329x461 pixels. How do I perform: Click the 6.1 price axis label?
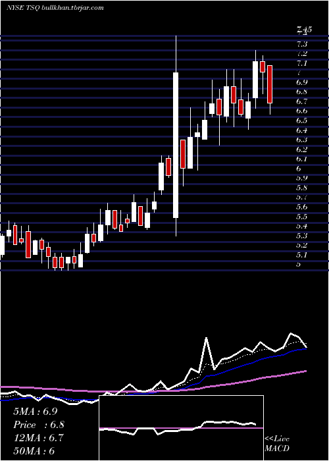tap(302, 159)
